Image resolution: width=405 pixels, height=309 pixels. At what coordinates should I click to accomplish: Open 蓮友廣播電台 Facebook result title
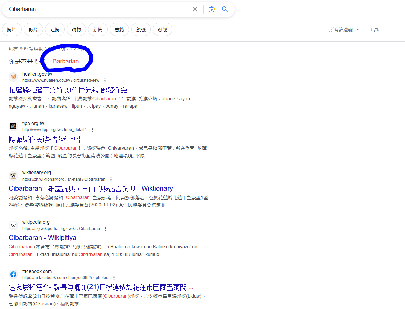coord(101,287)
